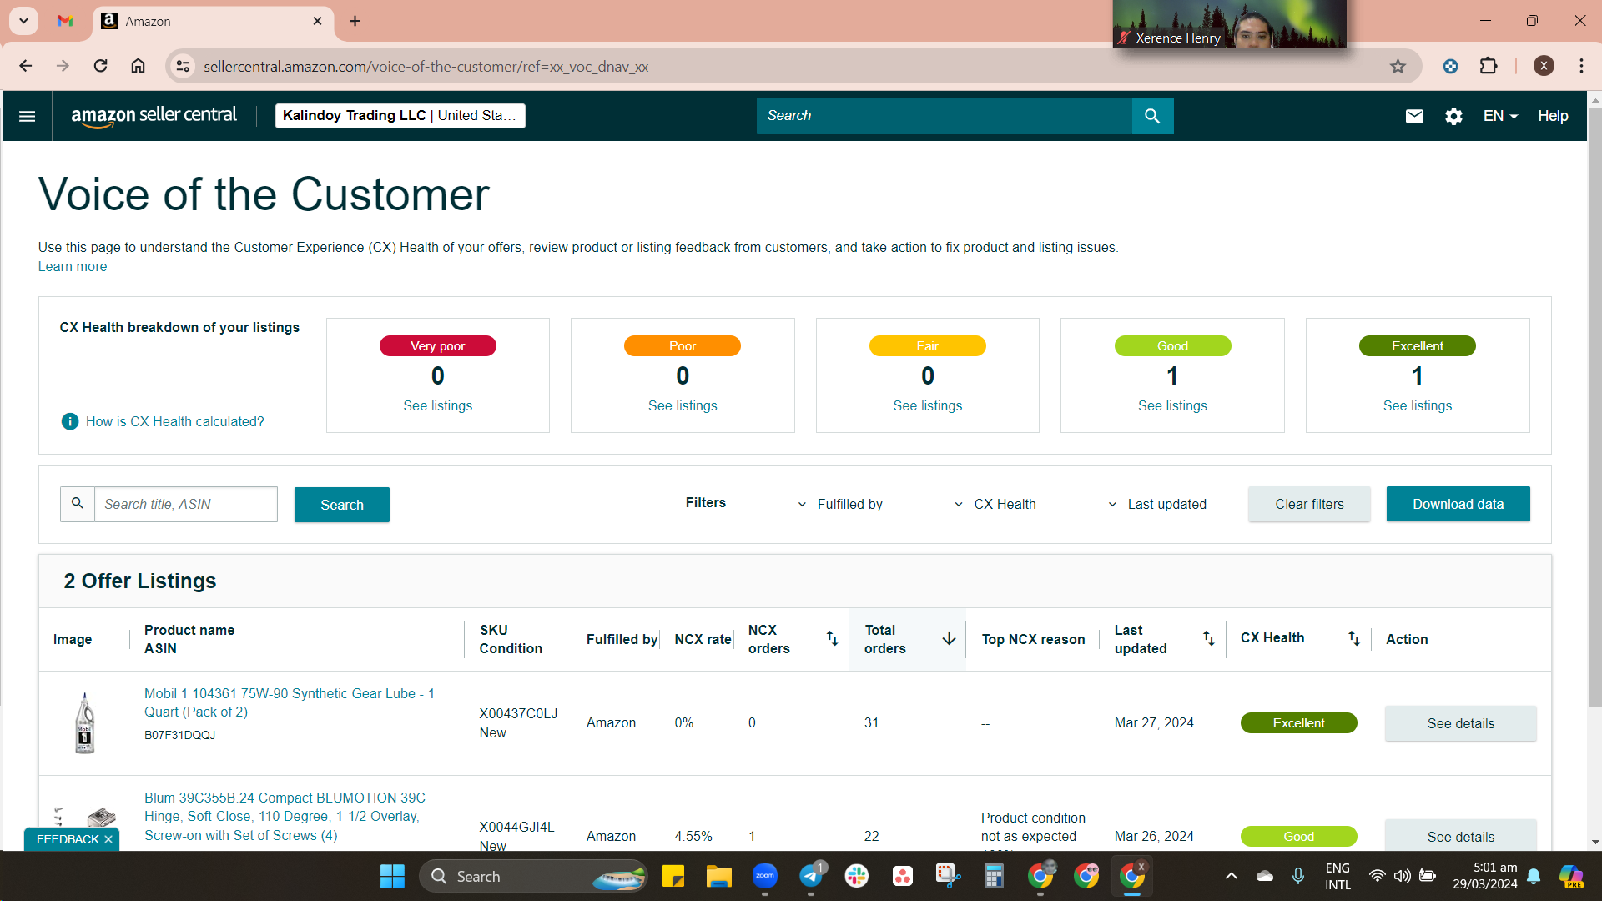Open the Chrome profile avatar
This screenshot has height=901, width=1602.
pos(1544,66)
